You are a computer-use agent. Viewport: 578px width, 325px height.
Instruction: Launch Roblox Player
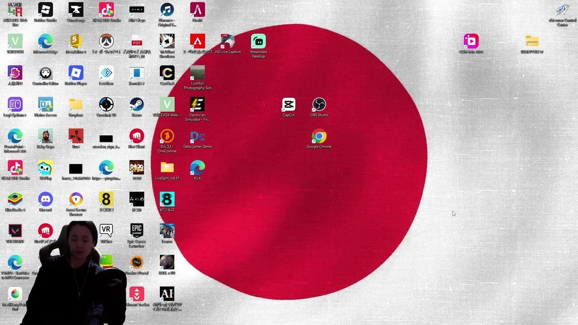click(x=76, y=73)
